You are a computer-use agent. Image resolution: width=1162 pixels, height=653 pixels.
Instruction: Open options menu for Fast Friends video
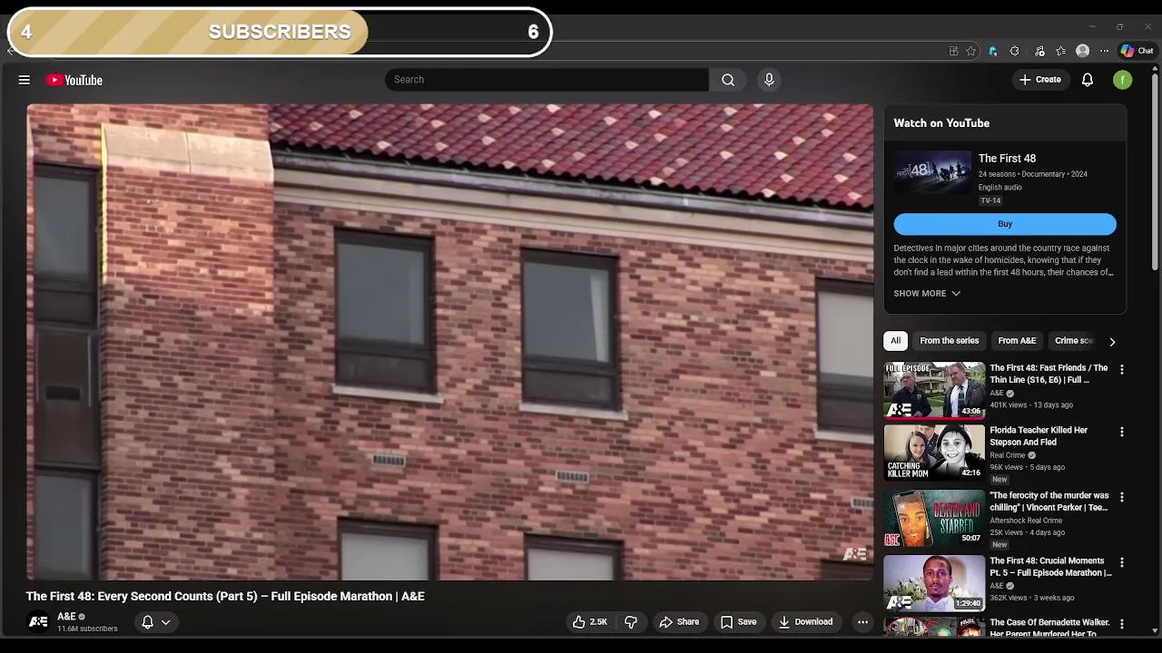1121,370
